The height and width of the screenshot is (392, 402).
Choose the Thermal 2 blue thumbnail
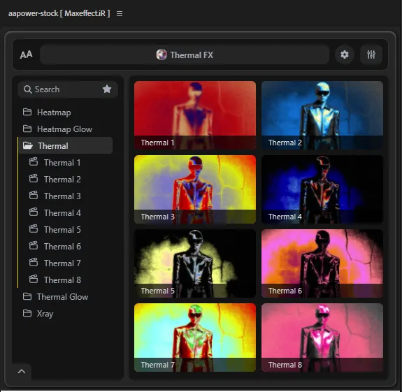(322, 115)
